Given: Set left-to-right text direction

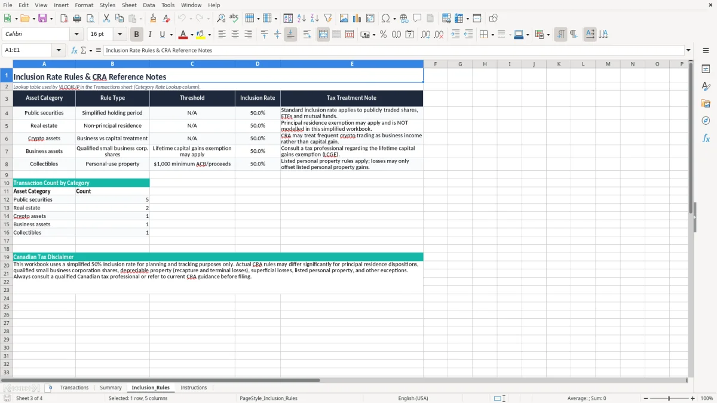Looking at the screenshot, I should pyautogui.click(x=560, y=35).
